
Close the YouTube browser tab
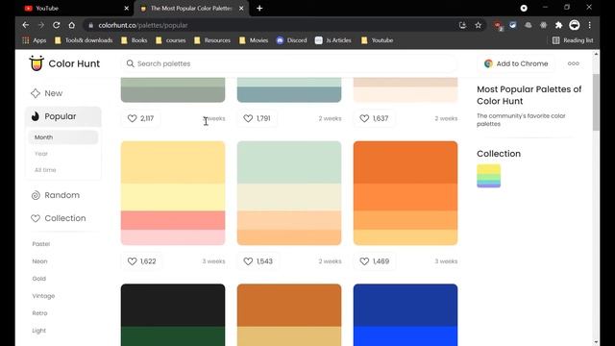point(126,9)
